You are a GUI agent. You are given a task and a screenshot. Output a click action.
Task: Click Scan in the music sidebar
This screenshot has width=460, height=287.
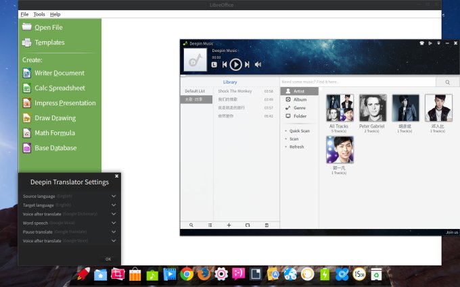coord(294,139)
